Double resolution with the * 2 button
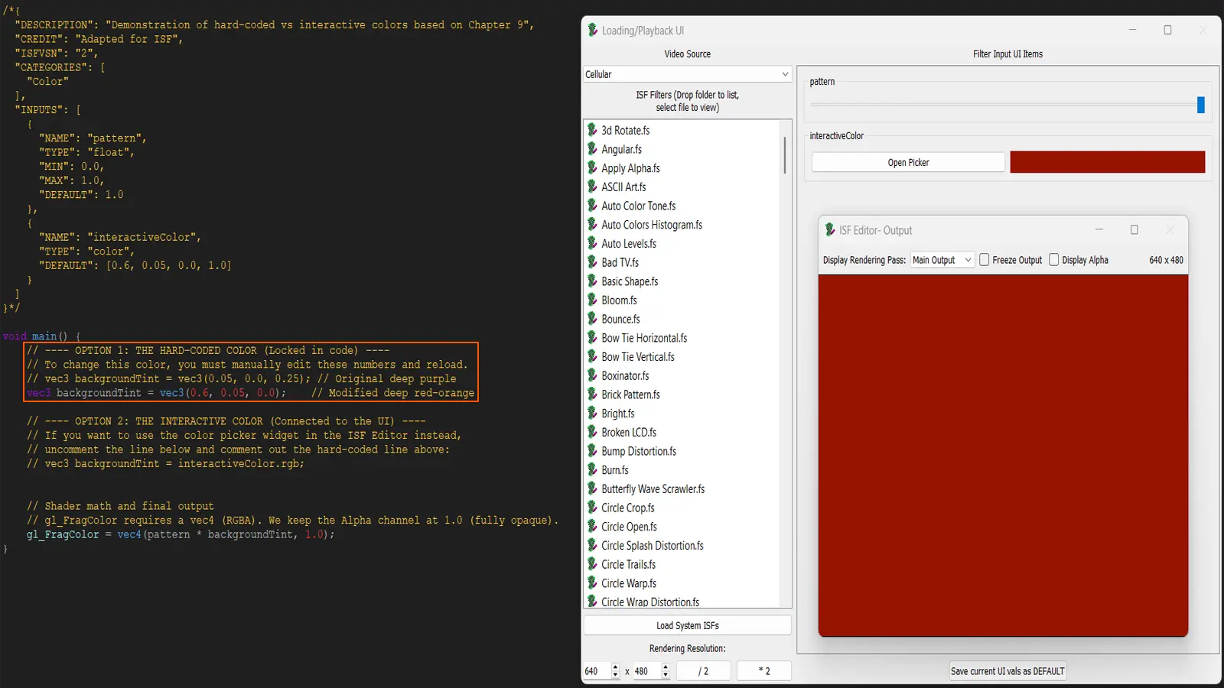 point(763,671)
